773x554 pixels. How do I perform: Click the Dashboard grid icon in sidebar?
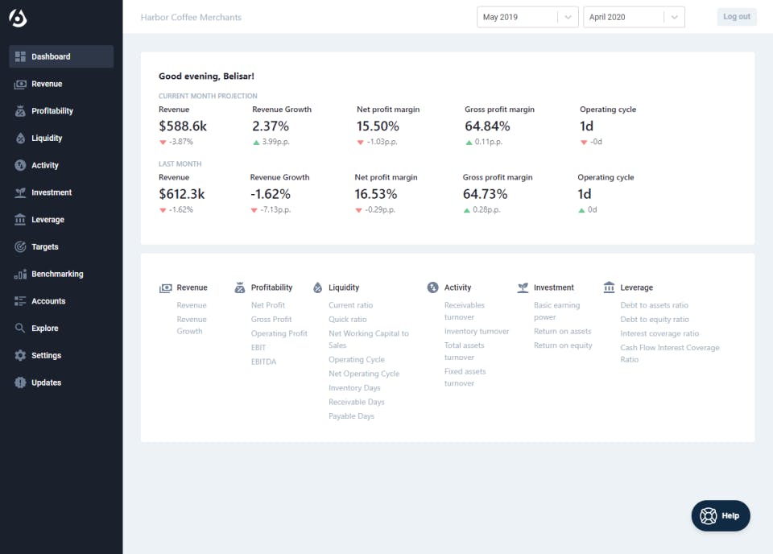tap(20, 56)
